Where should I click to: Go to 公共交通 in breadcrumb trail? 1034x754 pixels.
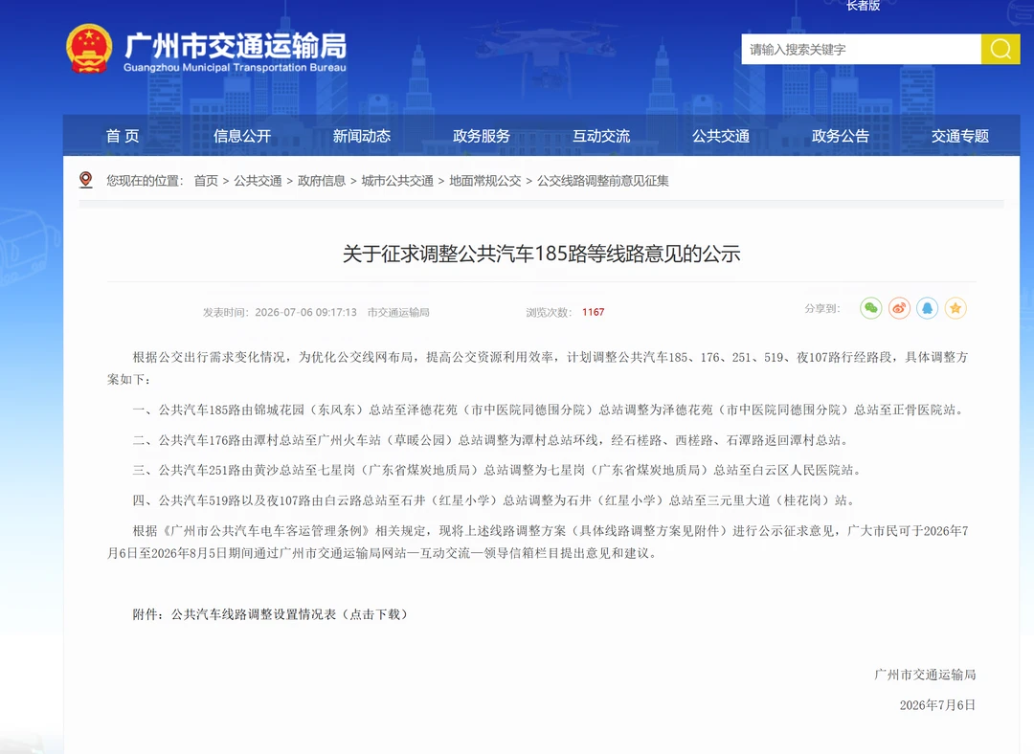pos(258,181)
